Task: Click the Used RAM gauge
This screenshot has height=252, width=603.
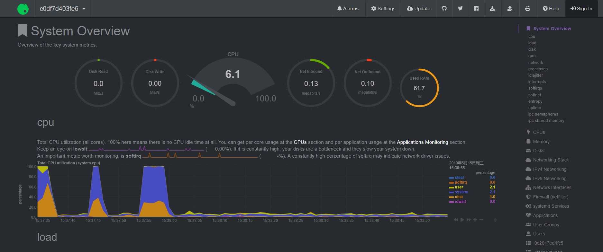Action: tap(419, 88)
